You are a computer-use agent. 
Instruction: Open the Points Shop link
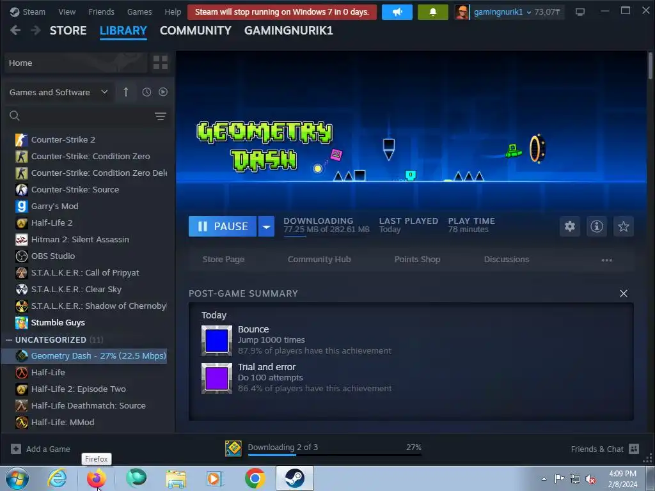click(x=417, y=260)
